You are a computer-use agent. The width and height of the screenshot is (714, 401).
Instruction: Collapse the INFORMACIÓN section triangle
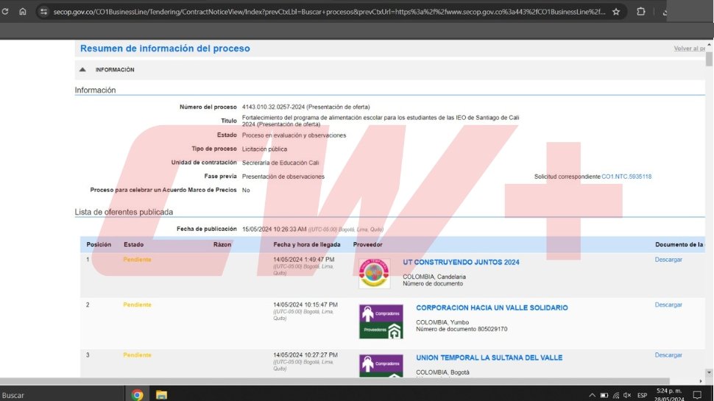(x=82, y=70)
